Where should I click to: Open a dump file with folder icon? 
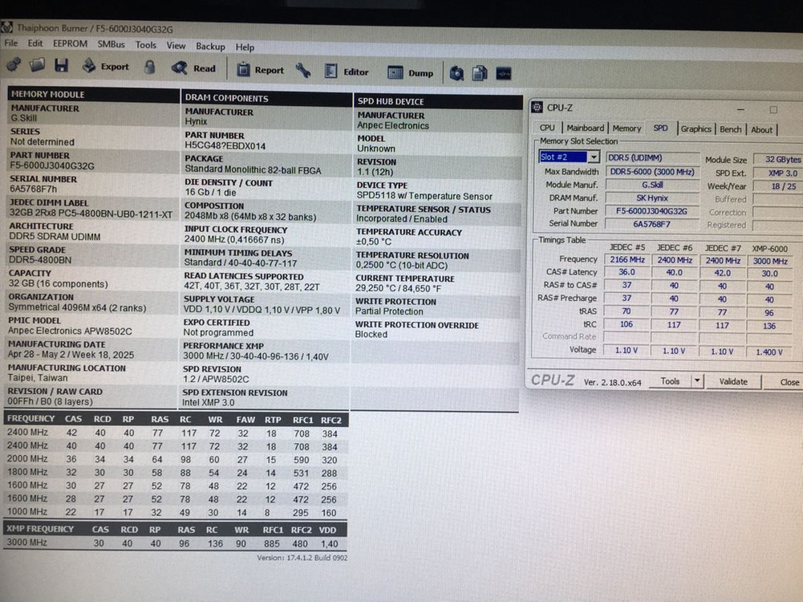coord(38,64)
